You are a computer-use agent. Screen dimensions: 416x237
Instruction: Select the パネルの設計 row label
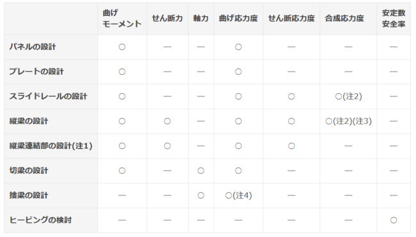33,47
